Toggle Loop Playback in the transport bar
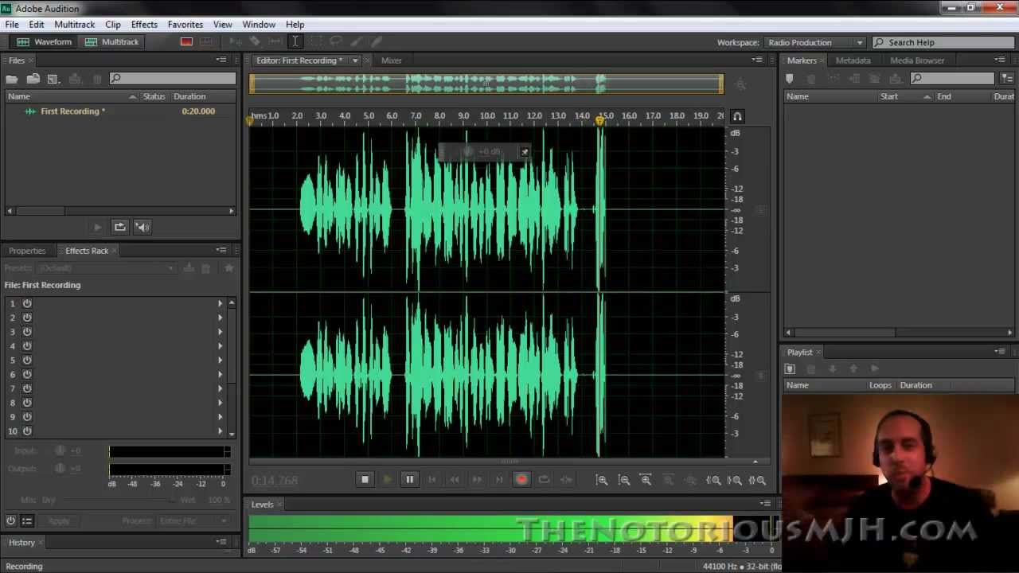 [544, 480]
